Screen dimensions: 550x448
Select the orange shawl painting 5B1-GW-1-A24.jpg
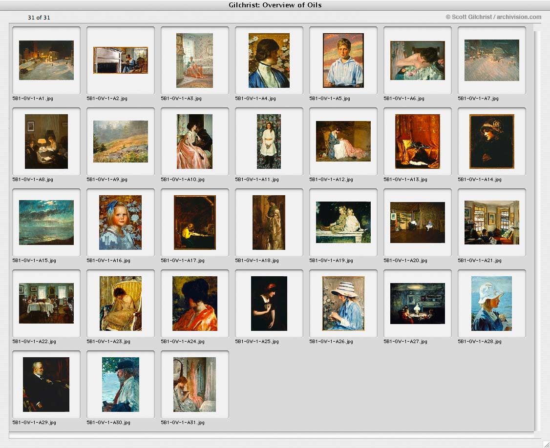[x=195, y=303]
